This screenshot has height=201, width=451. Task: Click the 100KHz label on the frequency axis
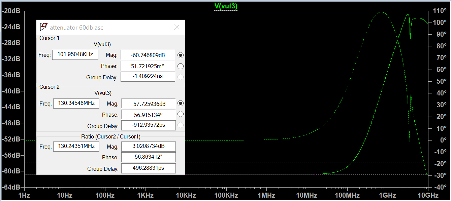227,195
